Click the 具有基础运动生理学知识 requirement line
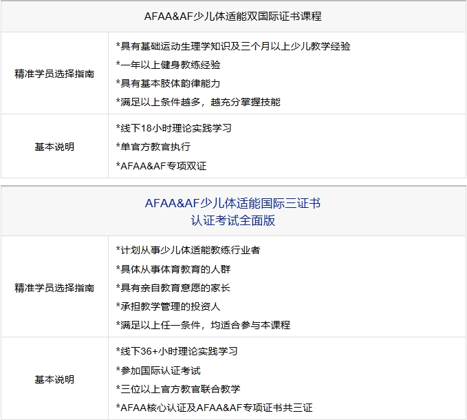467x420 pixels. click(x=233, y=46)
